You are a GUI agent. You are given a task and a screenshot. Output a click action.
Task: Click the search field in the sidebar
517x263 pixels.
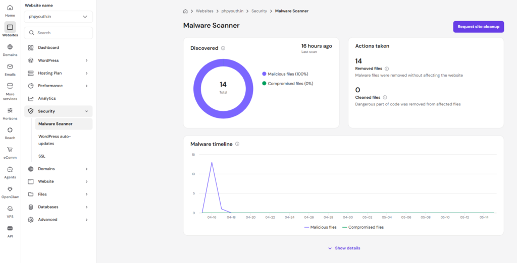pos(59,33)
